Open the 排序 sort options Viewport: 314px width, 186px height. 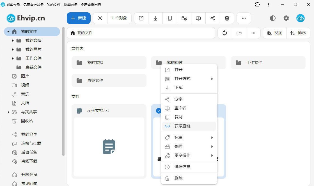298,33
